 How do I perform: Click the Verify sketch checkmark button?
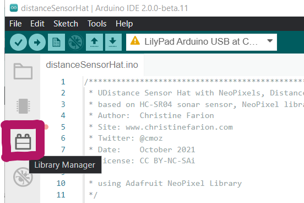coord(18,42)
